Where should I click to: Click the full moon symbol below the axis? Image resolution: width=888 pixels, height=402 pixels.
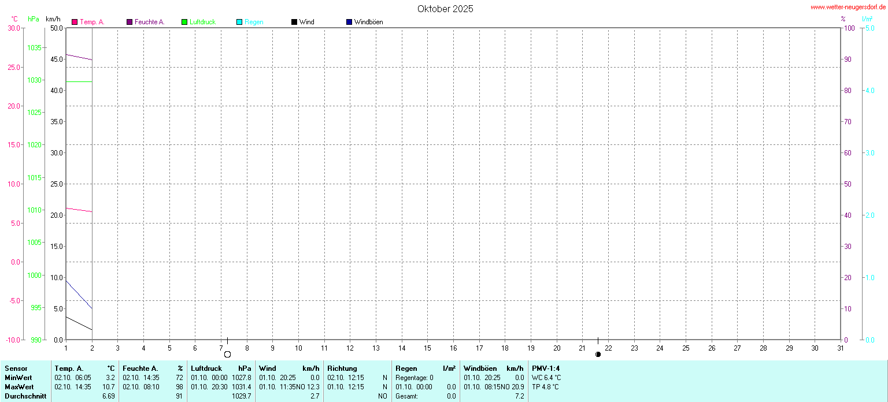227,354
